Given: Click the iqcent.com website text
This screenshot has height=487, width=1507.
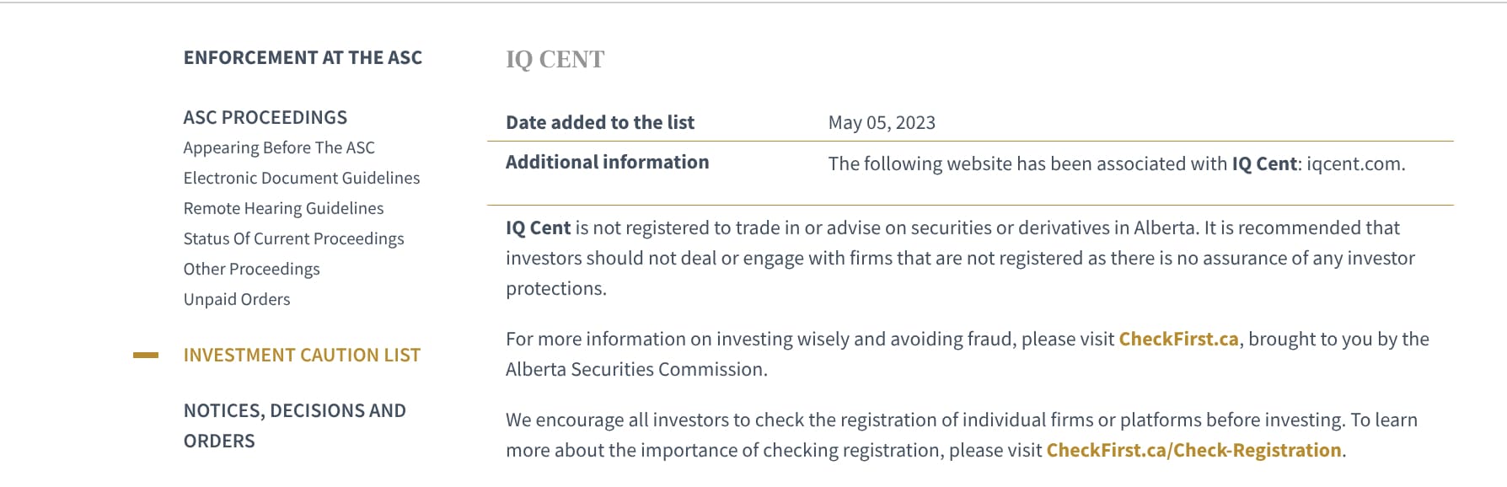Looking at the screenshot, I should (x=1354, y=163).
